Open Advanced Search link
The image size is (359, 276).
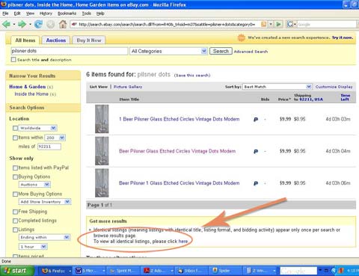click(251, 52)
